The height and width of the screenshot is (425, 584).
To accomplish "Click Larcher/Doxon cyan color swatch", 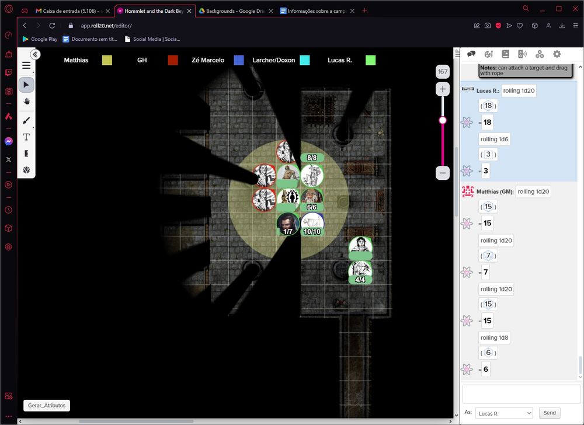I will (305, 60).
